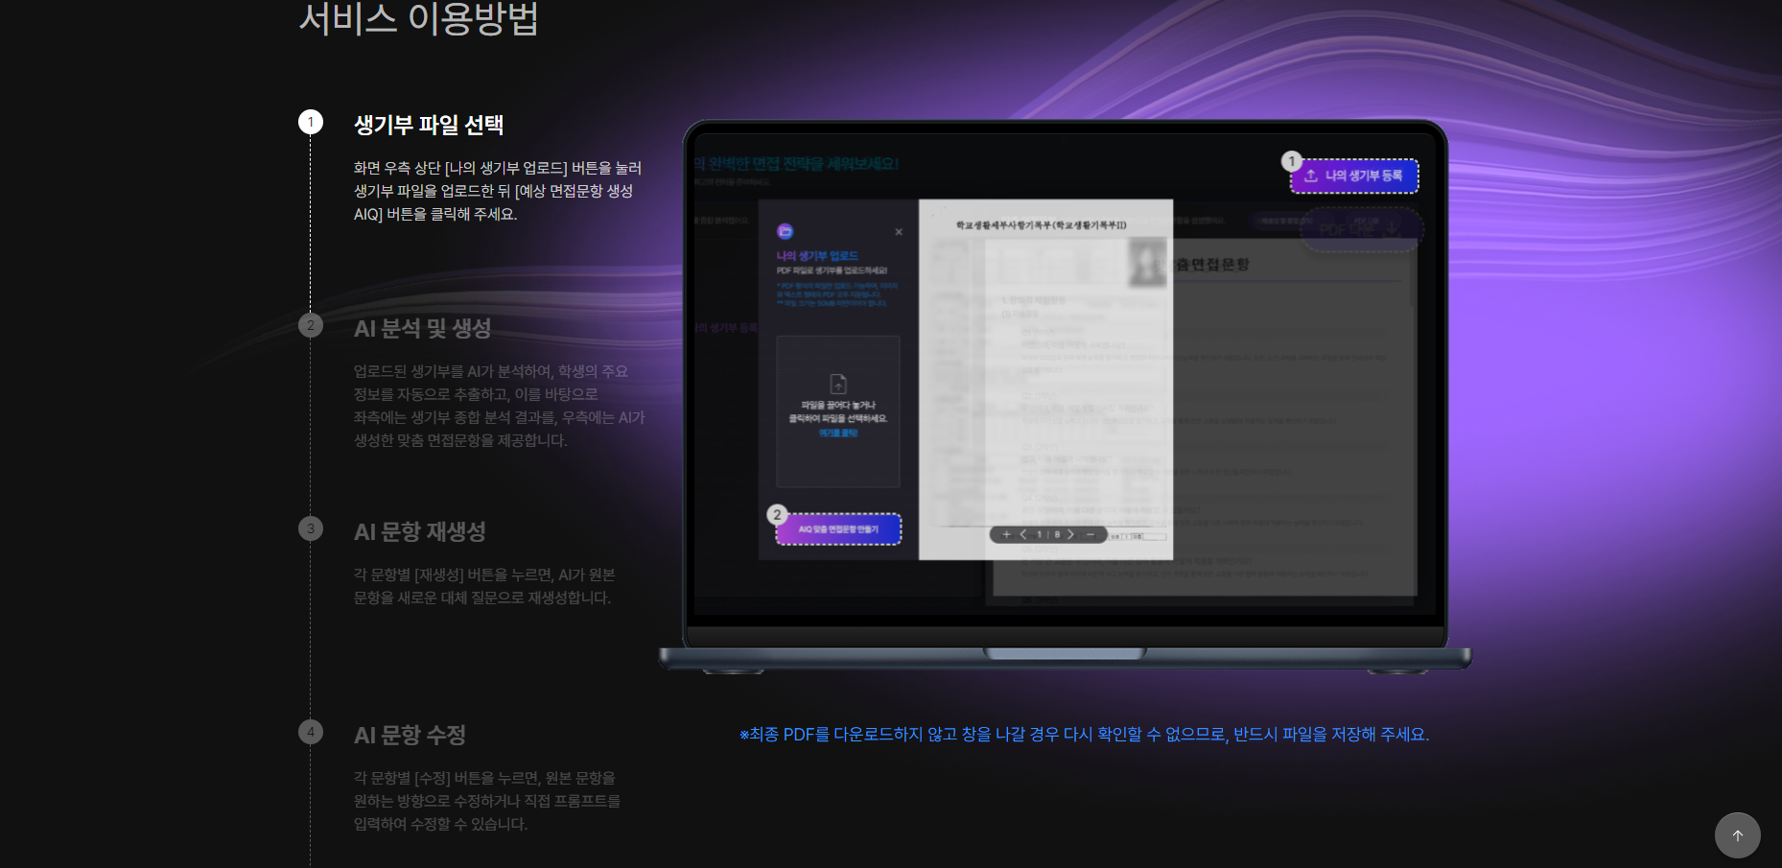Click the purple folder icon in upload dialog

[x=785, y=231]
